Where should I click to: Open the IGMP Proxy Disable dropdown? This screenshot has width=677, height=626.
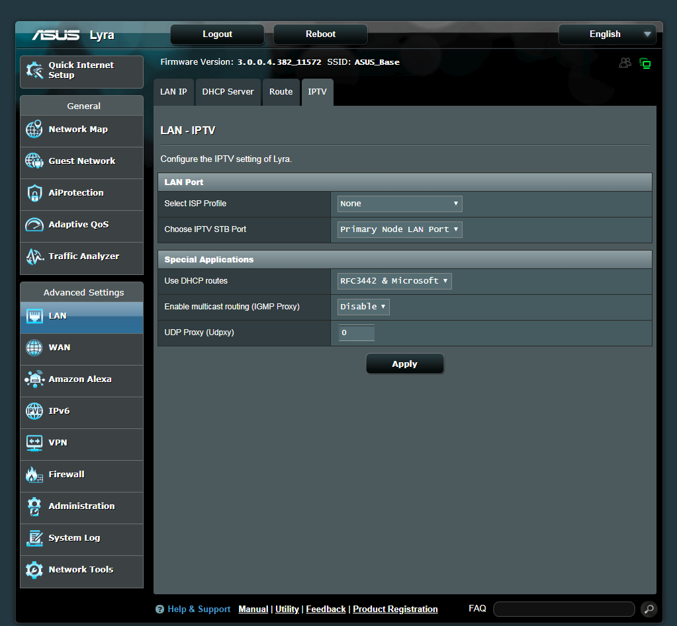(363, 307)
